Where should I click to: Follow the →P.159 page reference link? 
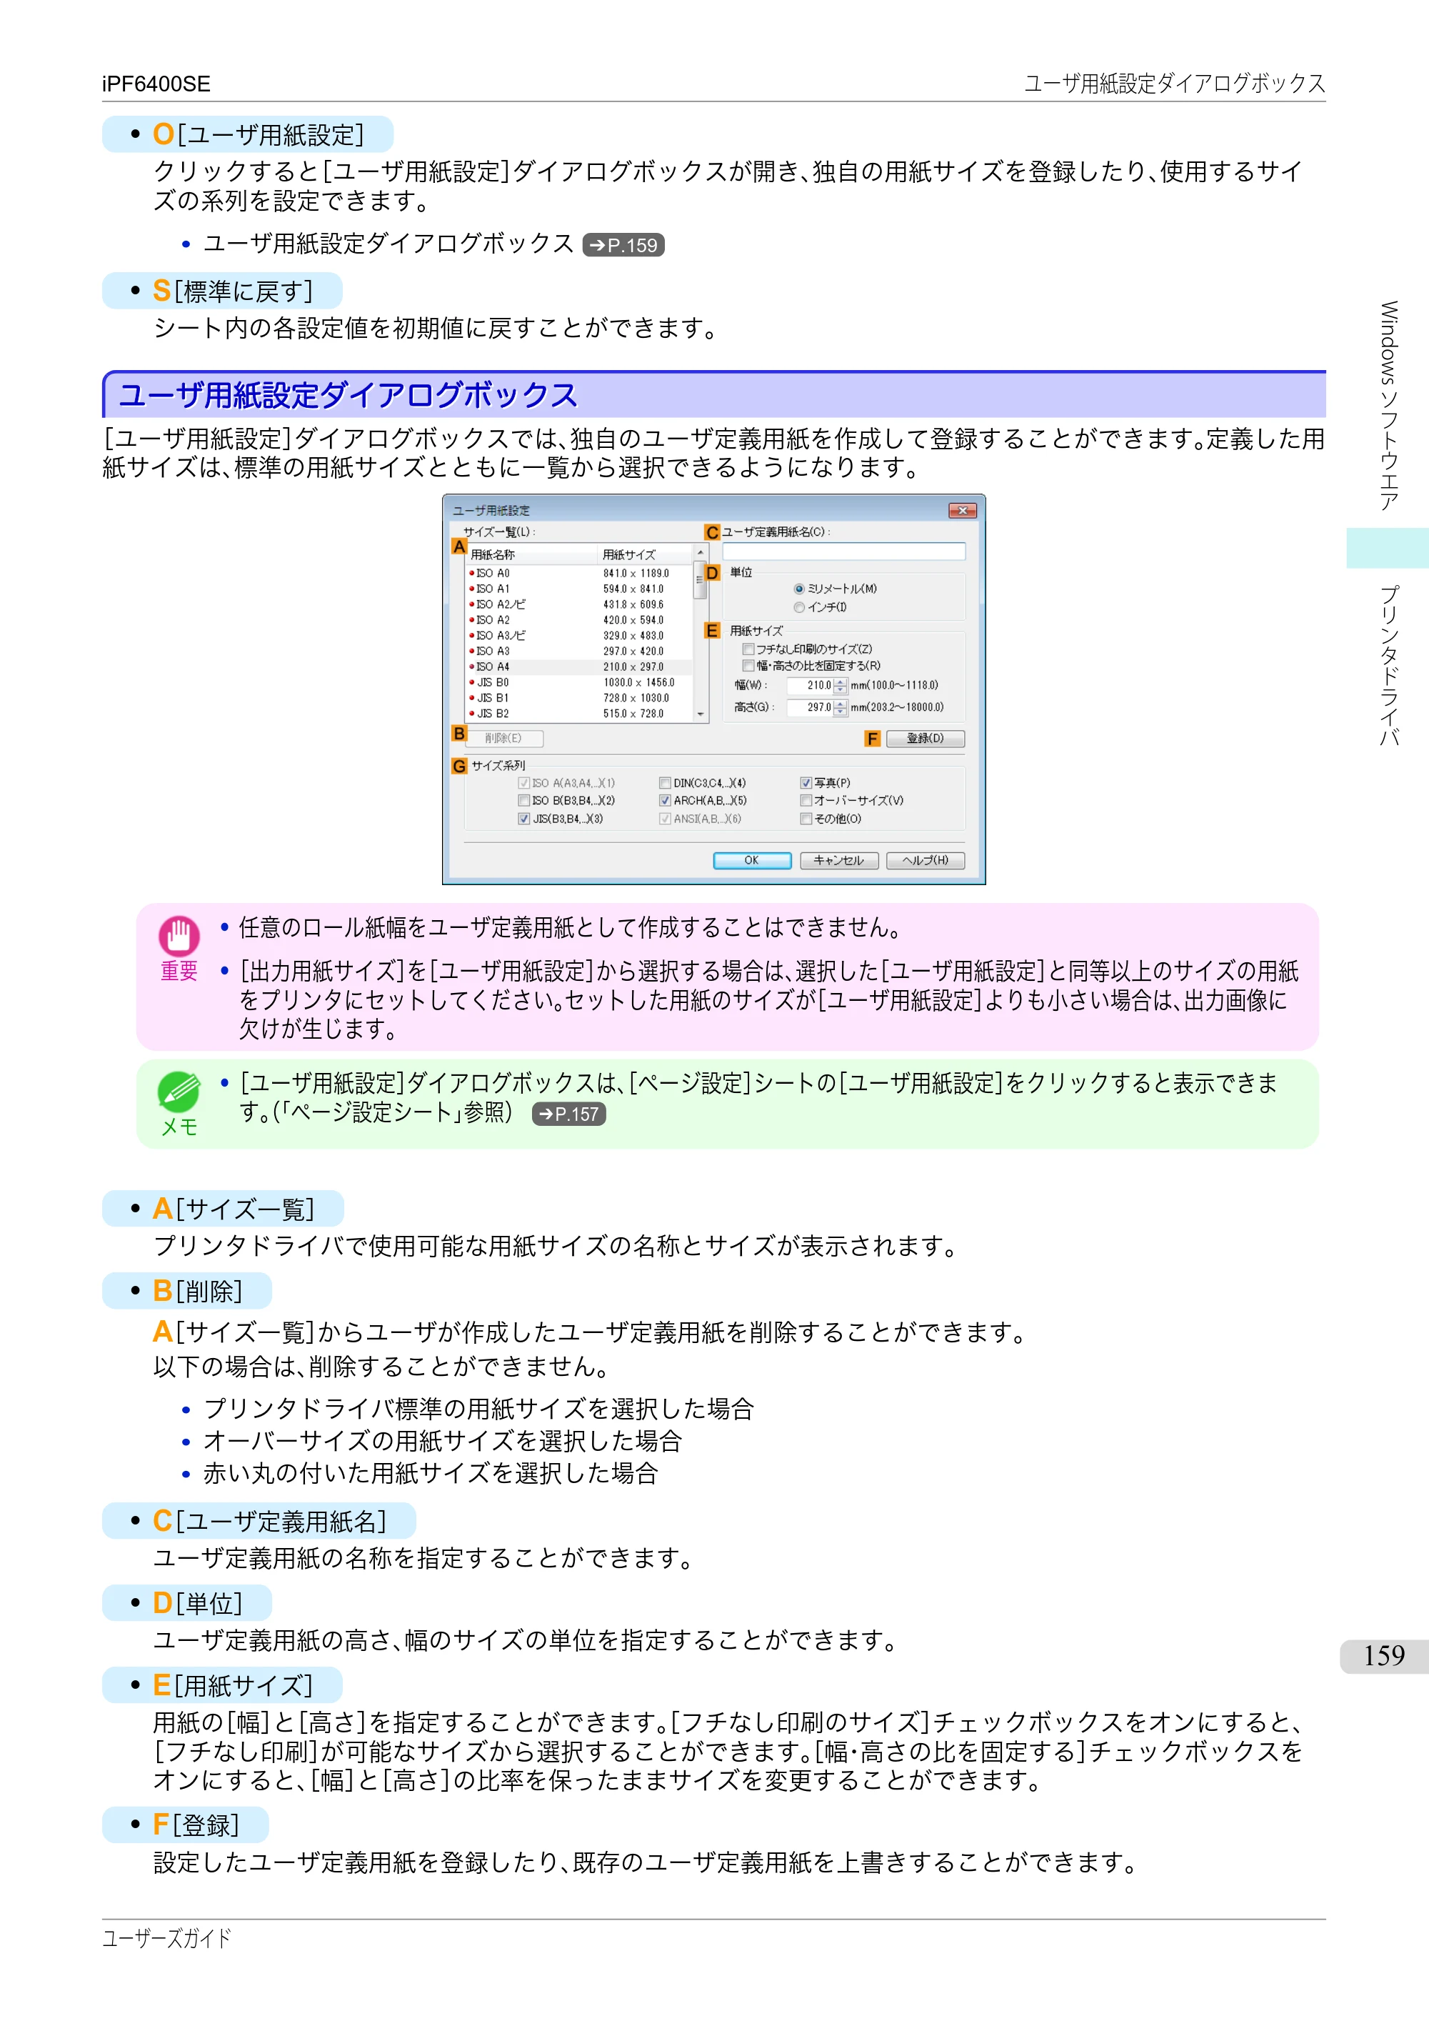pyautogui.click(x=623, y=245)
